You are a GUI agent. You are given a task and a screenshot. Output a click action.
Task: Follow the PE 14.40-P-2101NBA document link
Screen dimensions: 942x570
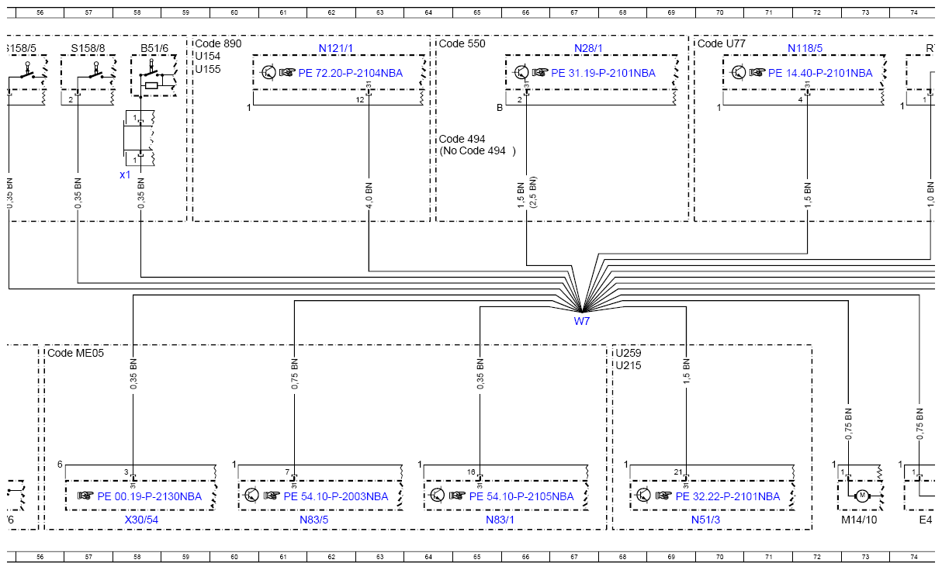pyautogui.click(x=820, y=73)
